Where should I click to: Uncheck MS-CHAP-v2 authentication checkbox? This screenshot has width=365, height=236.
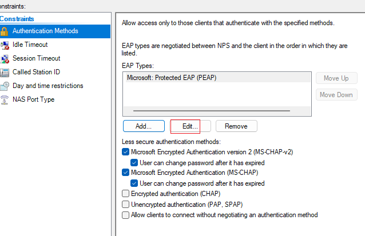point(125,152)
